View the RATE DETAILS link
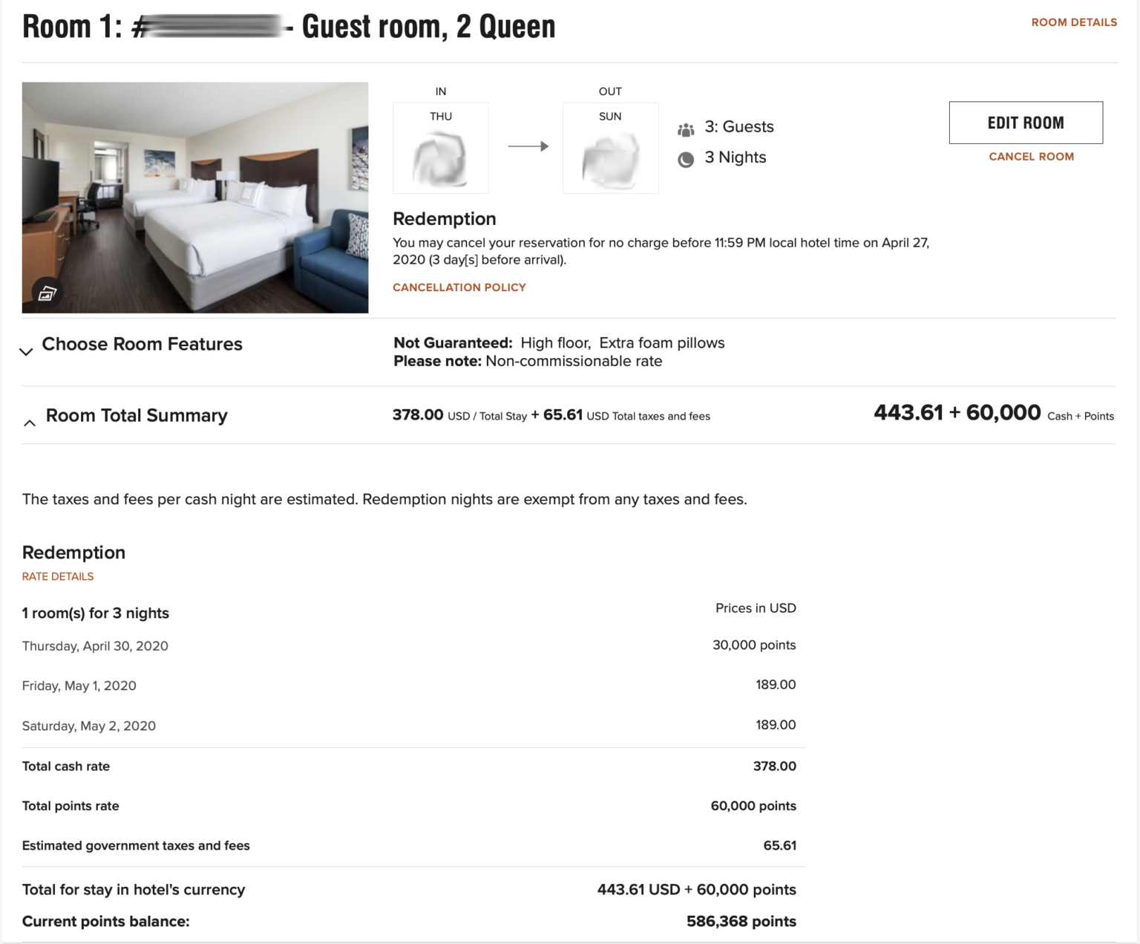The height and width of the screenshot is (944, 1140). (57, 576)
